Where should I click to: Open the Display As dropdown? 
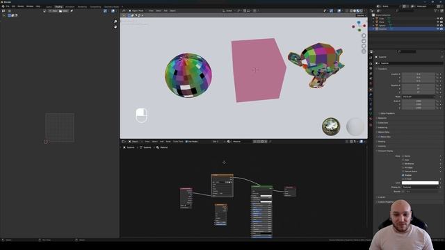tap(420, 187)
